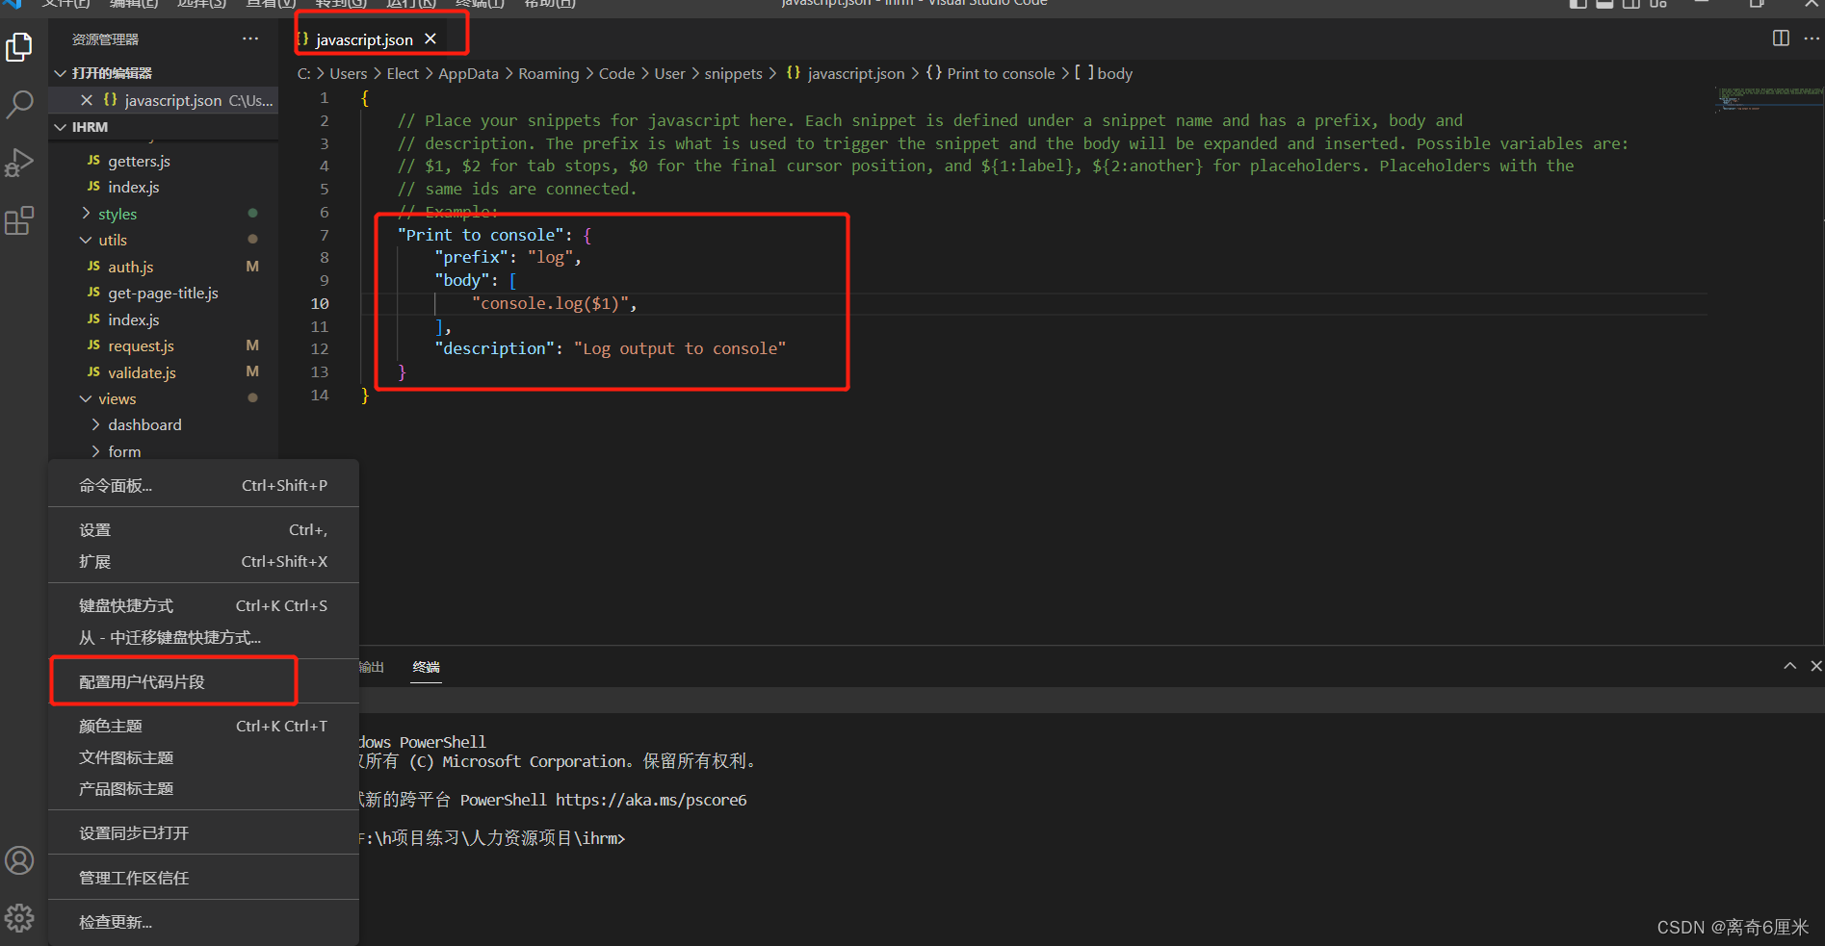Choose 配置用户代码片段 from the menu
Image resolution: width=1825 pixels, height=946 pixels.
(203, 682)
